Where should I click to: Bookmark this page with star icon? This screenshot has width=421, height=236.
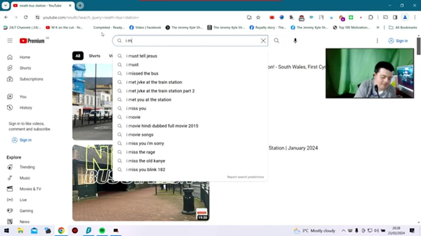[258, 17]
